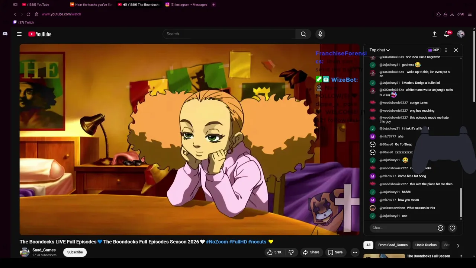Image resolution: width=476 pixels, height=268 pixels.
Task: Send a heart reaction in chat
Action: pyautogui.click(x=452, y=228)
